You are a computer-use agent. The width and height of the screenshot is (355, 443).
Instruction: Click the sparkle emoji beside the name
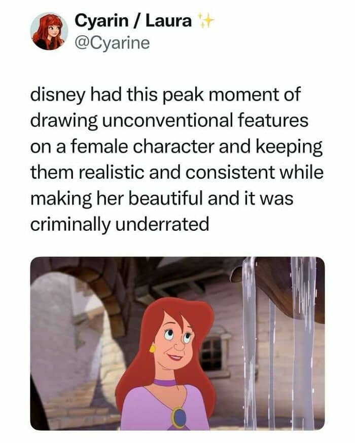205,21
